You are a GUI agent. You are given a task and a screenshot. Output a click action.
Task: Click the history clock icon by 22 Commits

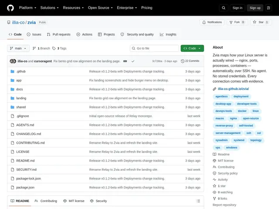pyautogui.click(x=183, y=61)
